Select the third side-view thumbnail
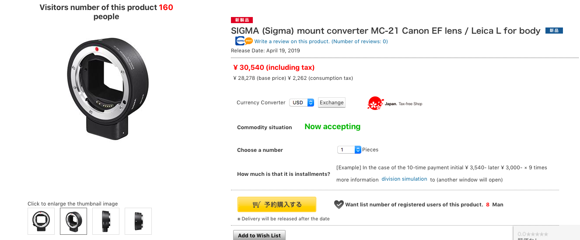Screen dimensions: 580x240 click(x=106, y=221)
